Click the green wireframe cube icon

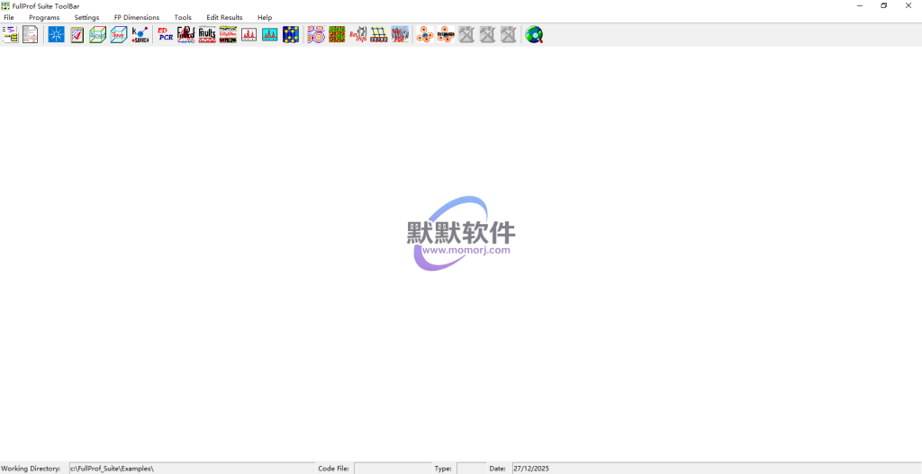click(x=97, y=35)
